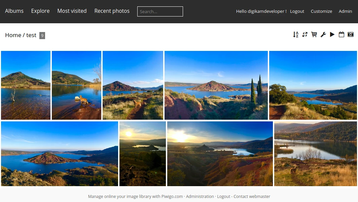Start the slideshow with the play icon

pos(332,34)
